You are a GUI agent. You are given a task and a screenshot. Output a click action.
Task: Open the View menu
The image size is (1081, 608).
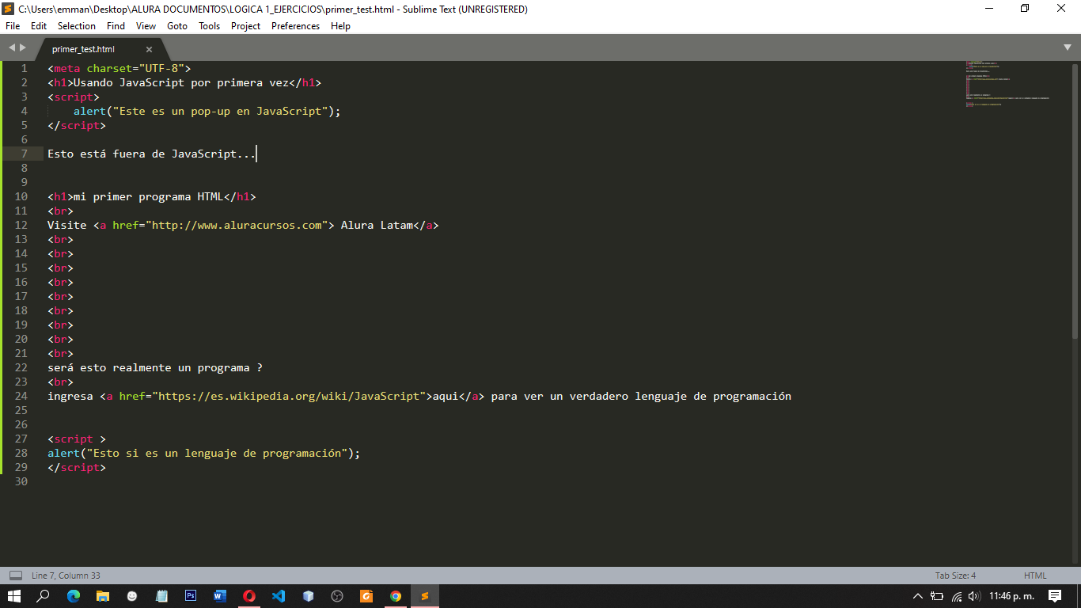tap(146, 26)
